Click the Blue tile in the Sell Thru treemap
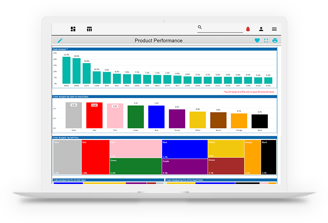This screenshot has height=223, width=328. click(x=185, y=149)
